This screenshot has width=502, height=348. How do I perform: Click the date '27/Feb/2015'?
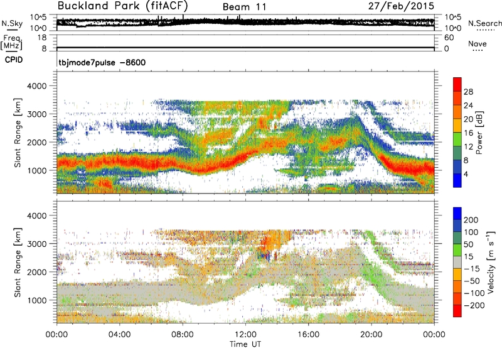[x=401, y=6]
